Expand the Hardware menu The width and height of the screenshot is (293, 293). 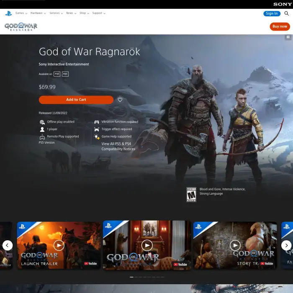click(38, 13)
